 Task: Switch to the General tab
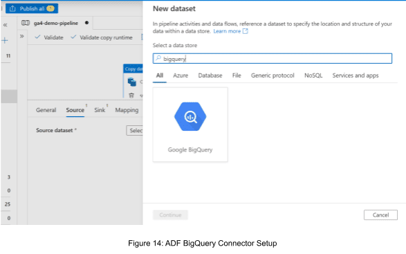point(46,110)
